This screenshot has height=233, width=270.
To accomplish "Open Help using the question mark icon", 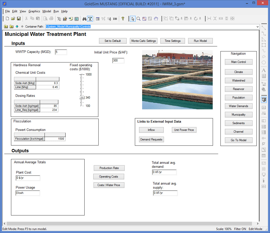I will coord(123,19).
